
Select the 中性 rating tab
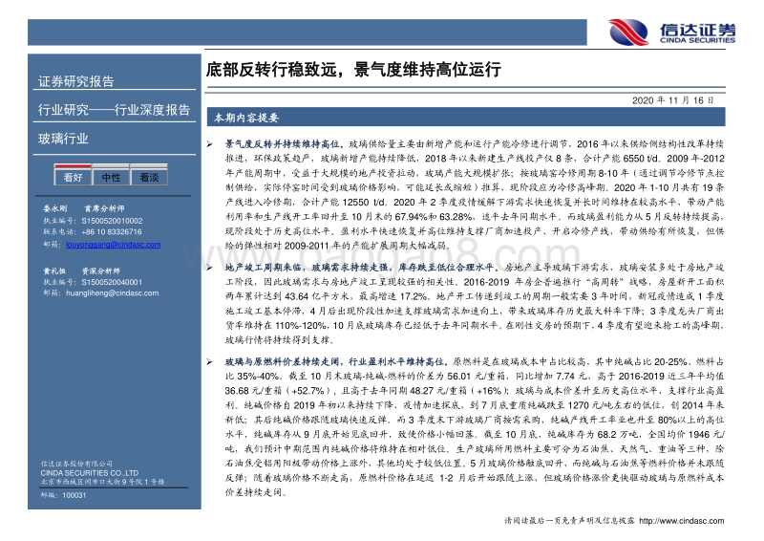point(111,175)
